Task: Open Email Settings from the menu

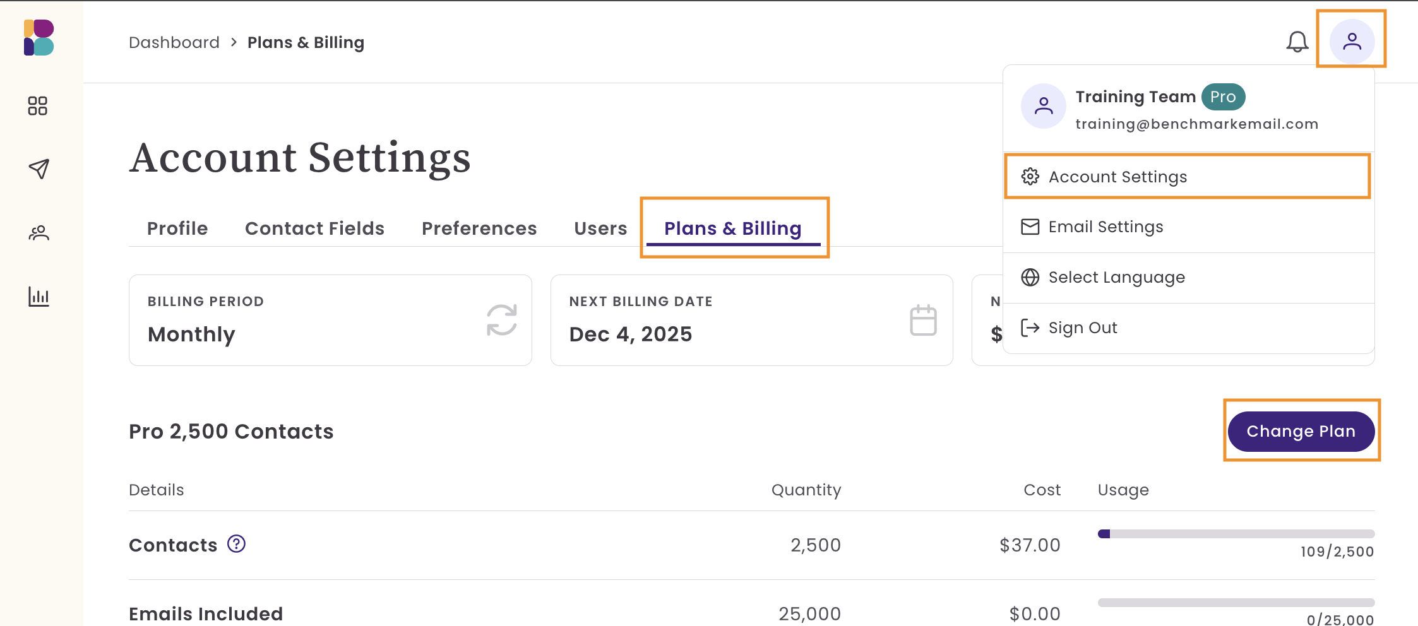Action: click(1105, 227)
